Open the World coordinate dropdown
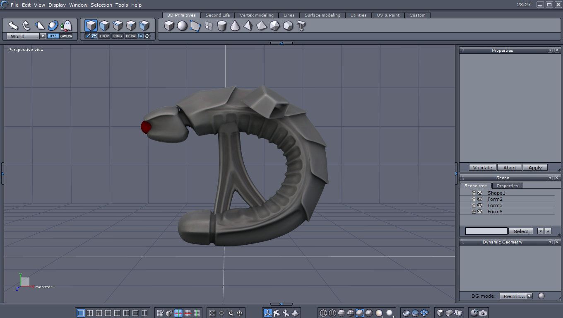This screenshot has height=318, width=563. click(43, 36)
